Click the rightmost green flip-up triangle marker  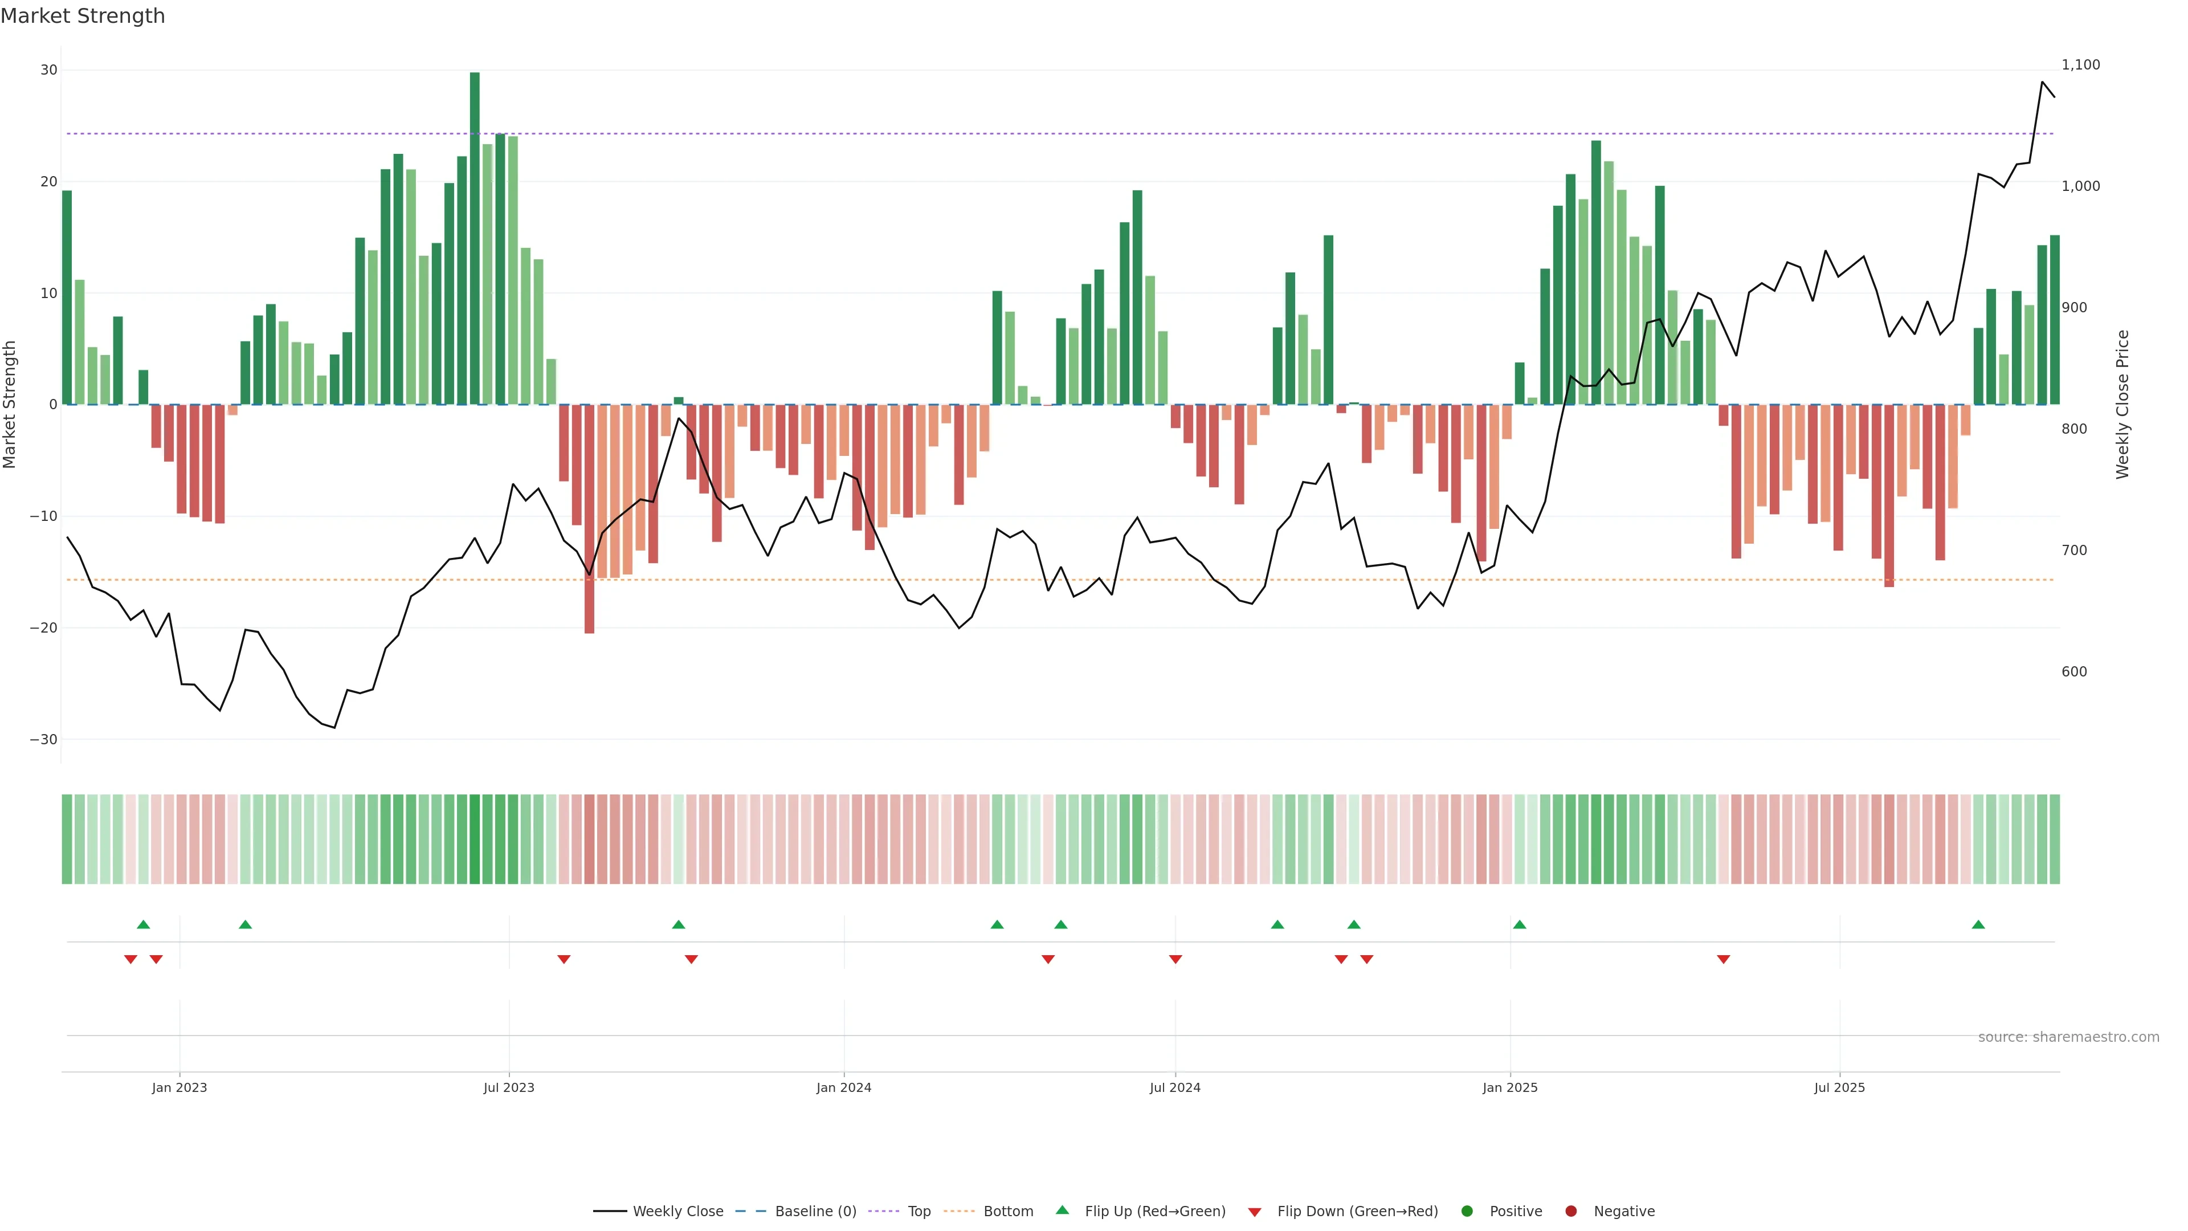coord(1978,924)
